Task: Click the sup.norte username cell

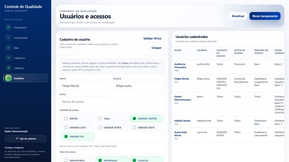Action: click(x=202, y=132)
